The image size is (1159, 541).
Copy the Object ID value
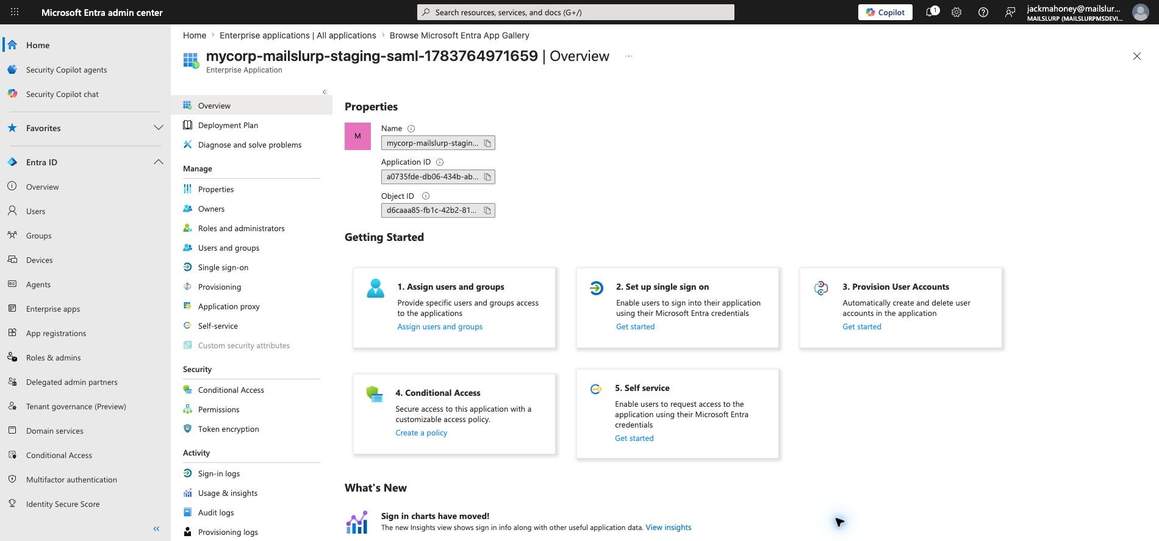487,210
